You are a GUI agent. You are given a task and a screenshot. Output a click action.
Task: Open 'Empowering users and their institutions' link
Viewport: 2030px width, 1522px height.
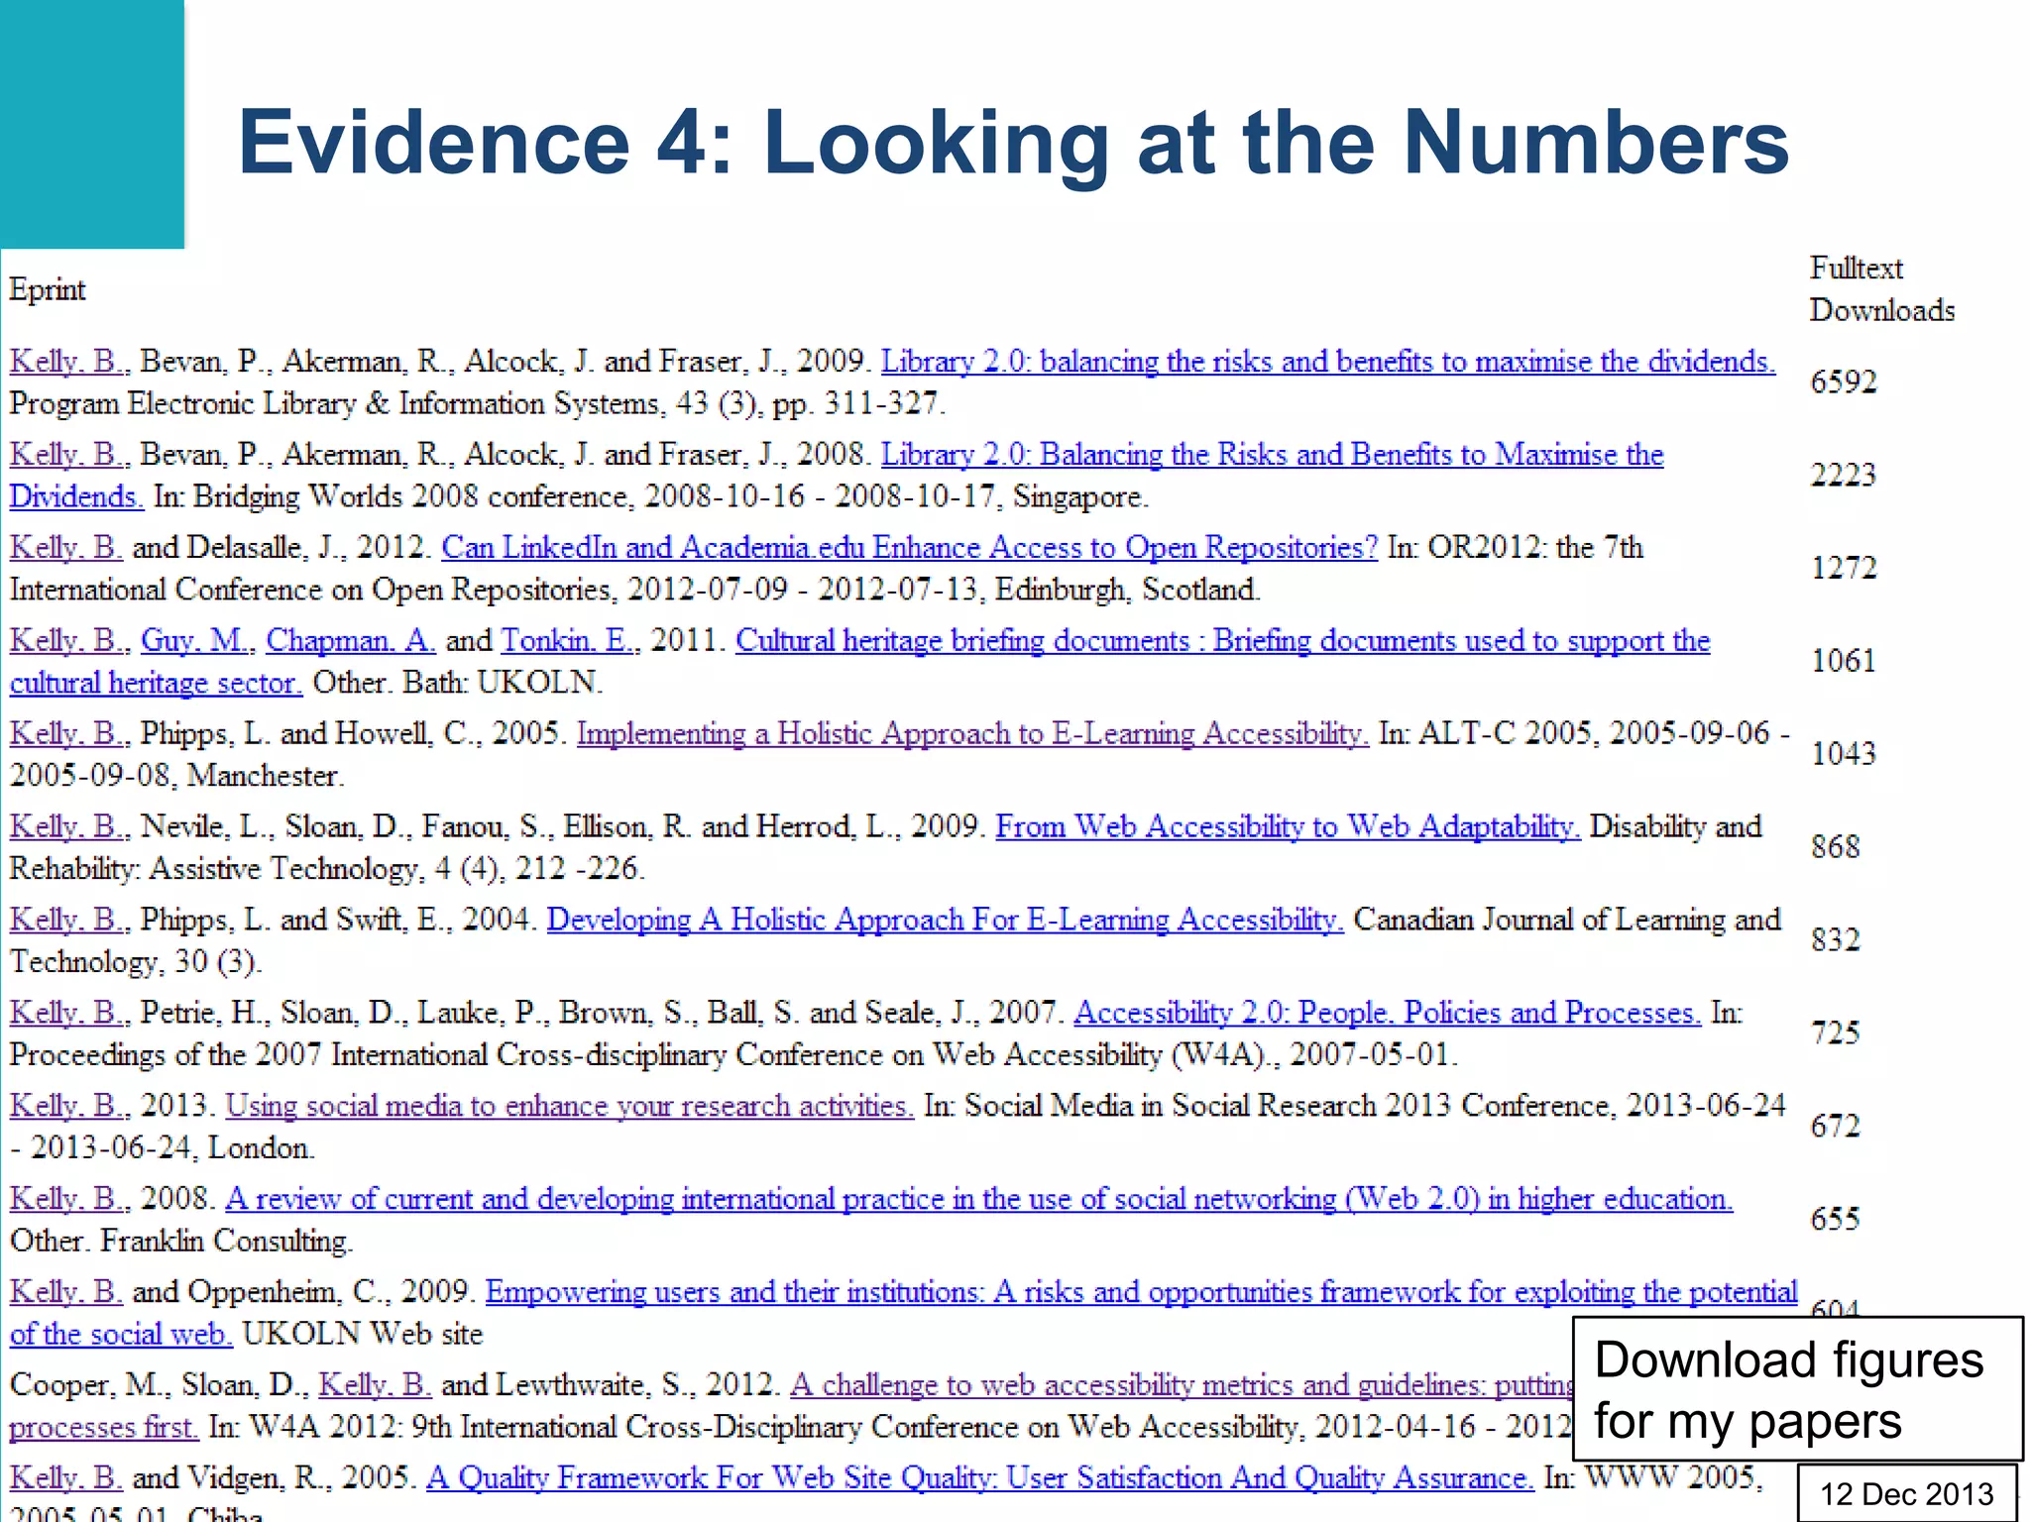click(x=1141, y=1293)
